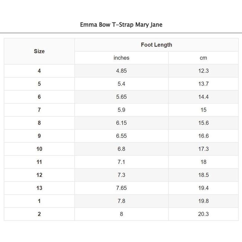
Task: Select the 5.65 inches cell
Action: (x=121, y=97)
